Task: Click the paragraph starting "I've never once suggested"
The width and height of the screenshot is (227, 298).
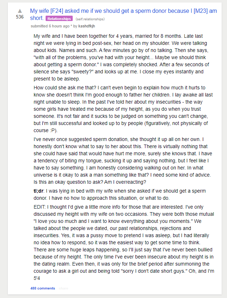Action: tap(123, 161)
